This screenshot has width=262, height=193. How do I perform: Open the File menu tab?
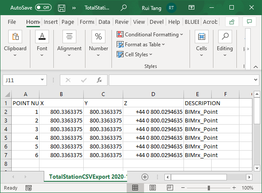[12, 22]
